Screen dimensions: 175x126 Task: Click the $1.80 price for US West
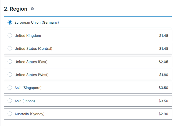[x=163, y=75]
